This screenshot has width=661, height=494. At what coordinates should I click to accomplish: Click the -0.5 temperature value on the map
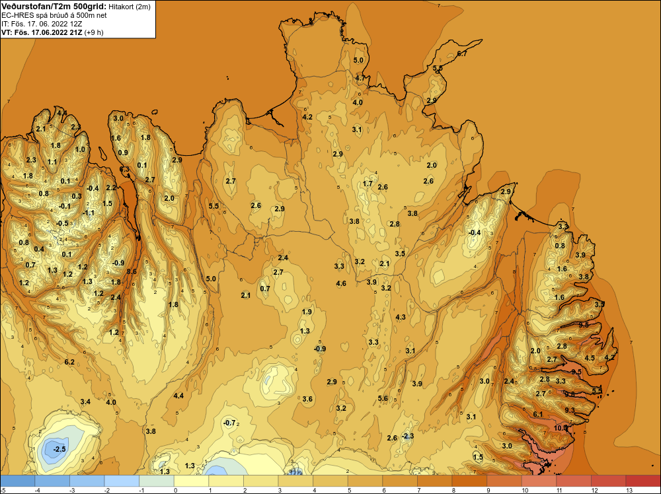(x=62, y=223)
